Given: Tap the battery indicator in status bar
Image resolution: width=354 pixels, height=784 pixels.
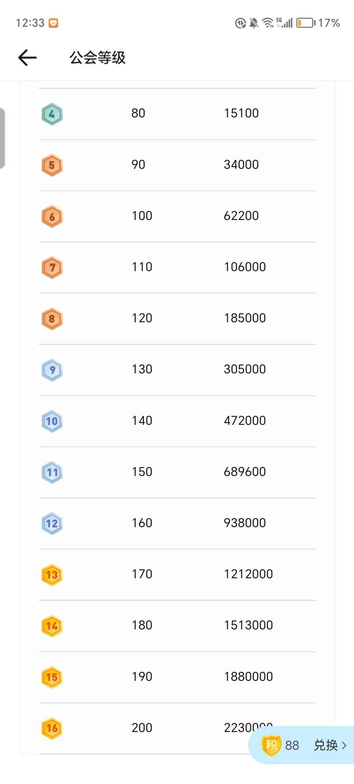Looking at the screenshot, I should click(x=305, y=23).
